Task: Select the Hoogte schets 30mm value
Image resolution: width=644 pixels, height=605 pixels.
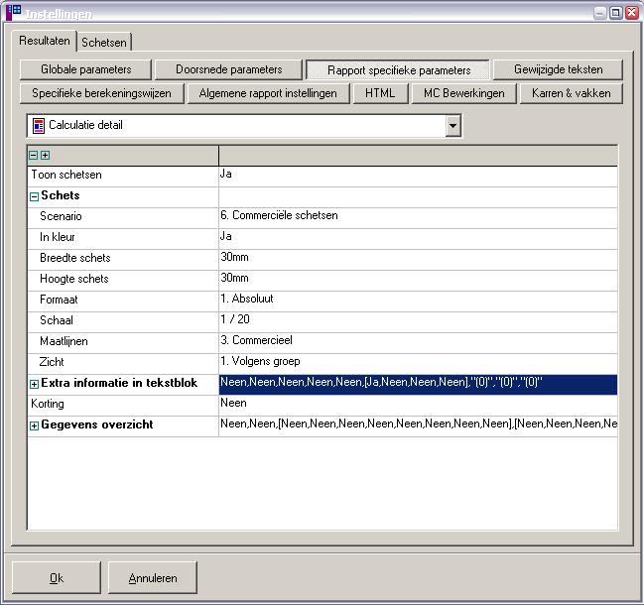Action: [x=418, y=281]
